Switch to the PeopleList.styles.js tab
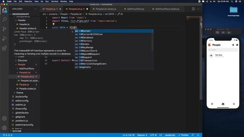This screenshot has width=244, height=137. click(x=106, y=9)
